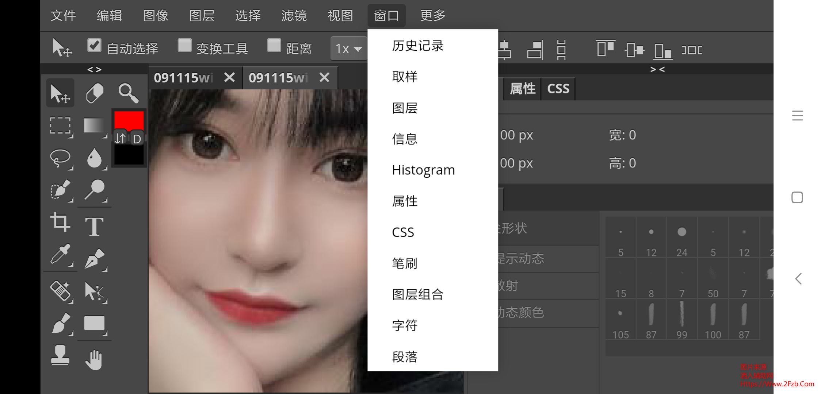Select the Clone Stamp tool
This screenshot has height=394, width=821.
(x=60, y=355)
